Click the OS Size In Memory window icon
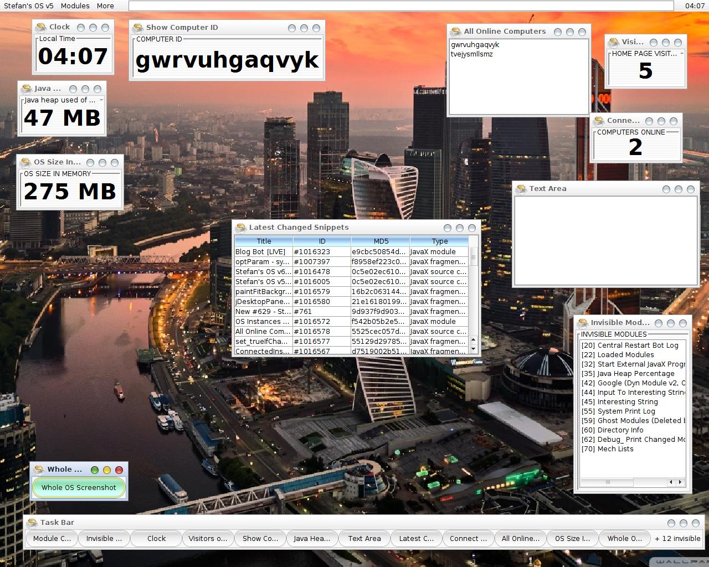709x567 pixels. pyautogui.click(x=25, y=163)
